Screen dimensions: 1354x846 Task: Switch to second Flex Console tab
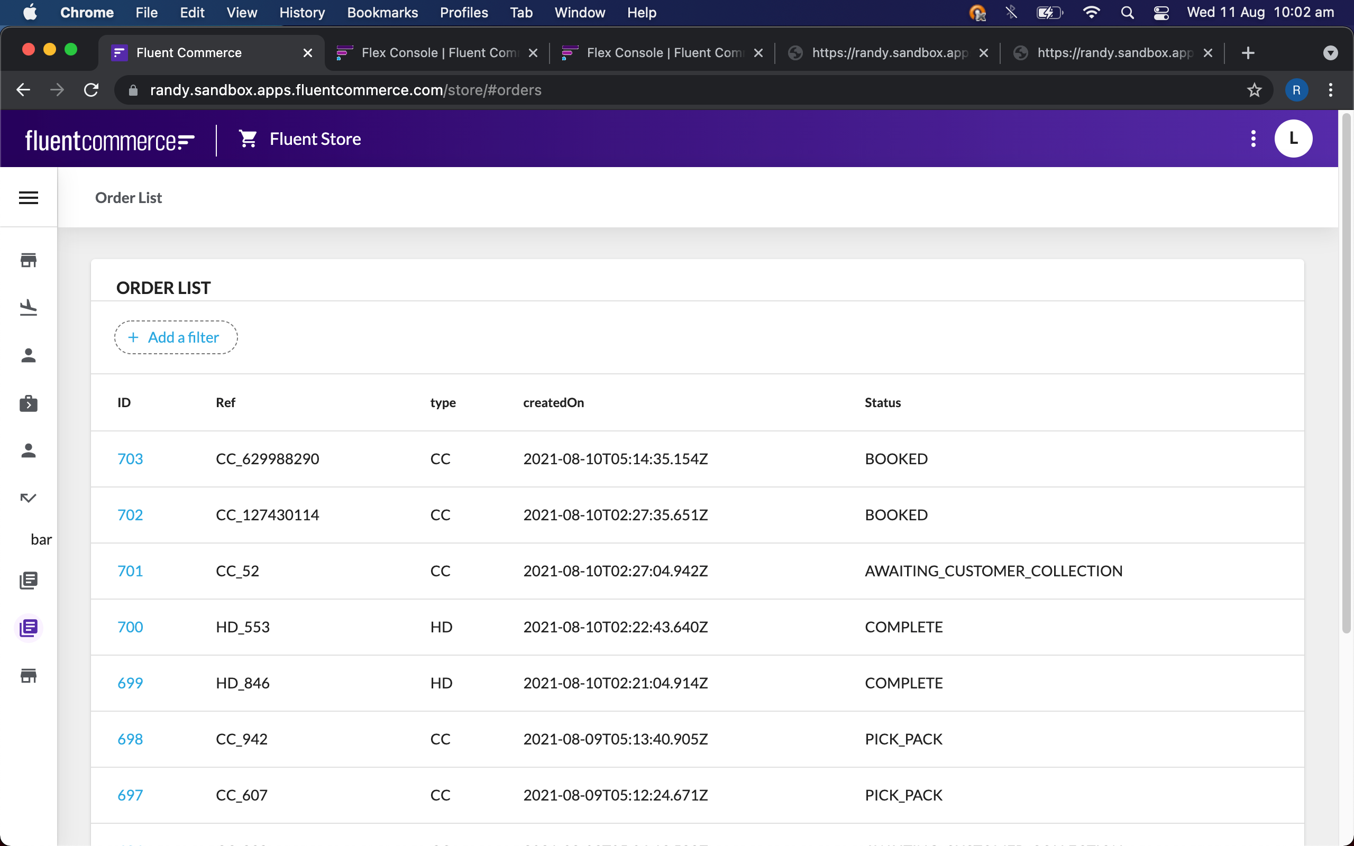pyautogui.click(x=663, y=52)
